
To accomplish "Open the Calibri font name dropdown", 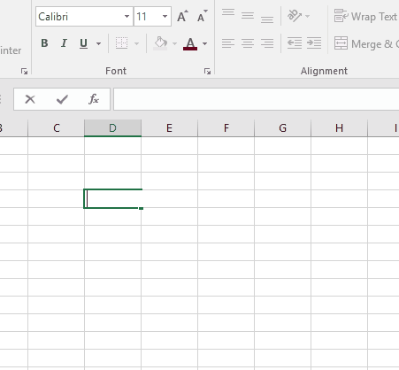I will 127,17.
